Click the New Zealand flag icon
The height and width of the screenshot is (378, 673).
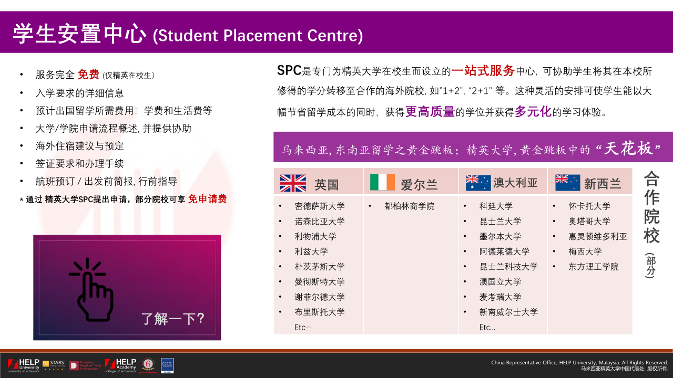pyautogui.click(x=568, y=183)
